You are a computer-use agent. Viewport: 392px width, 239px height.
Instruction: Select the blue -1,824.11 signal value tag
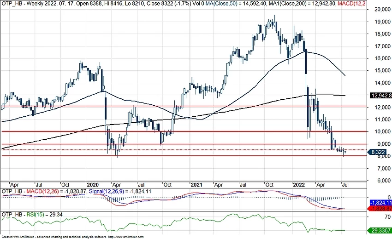click(381, 203)
